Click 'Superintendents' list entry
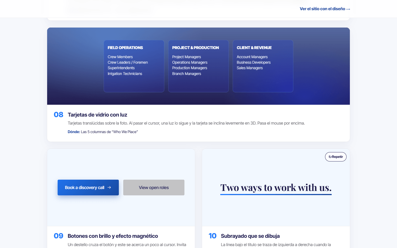397x248 pixels. (121, 68)
